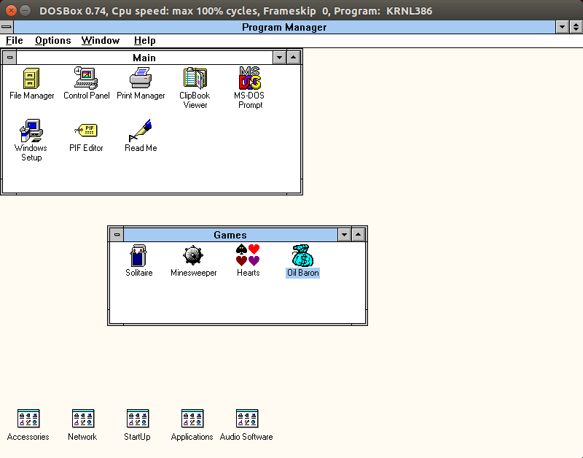Minimize the Program Manager window

point(562,27)
